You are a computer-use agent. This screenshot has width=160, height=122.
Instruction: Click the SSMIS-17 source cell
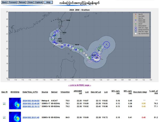pos(46,103)
